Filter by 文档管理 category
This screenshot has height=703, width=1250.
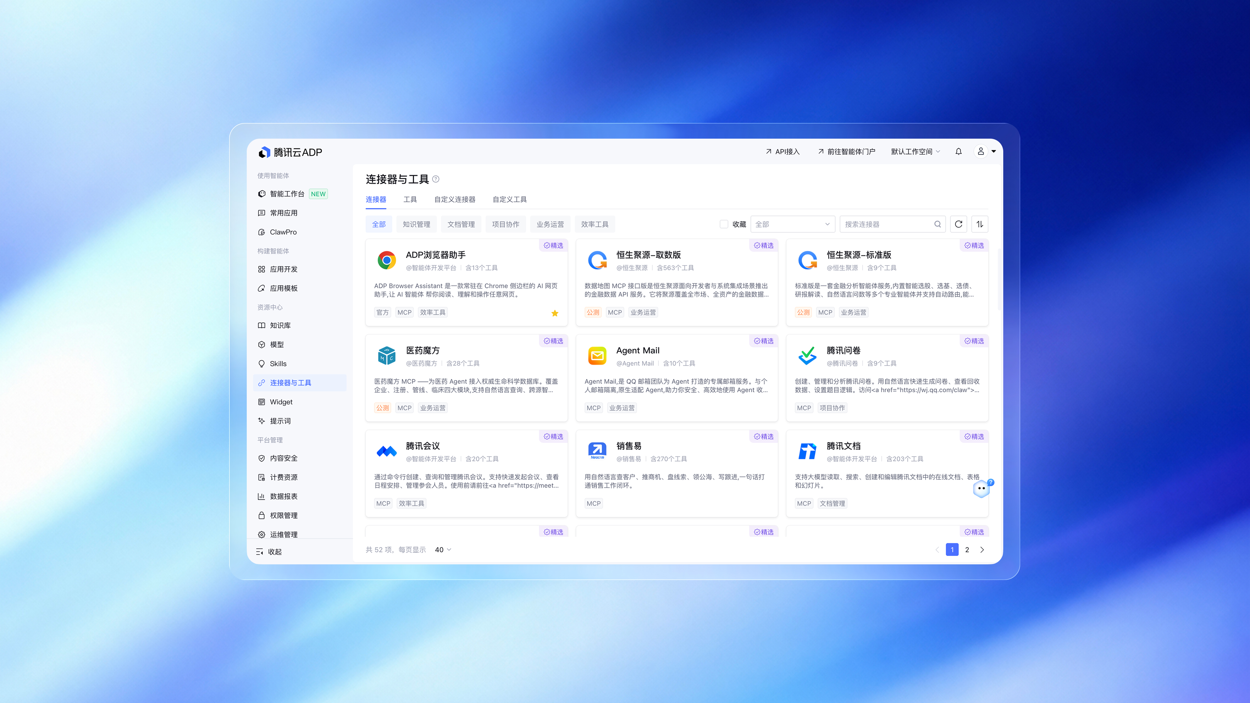461,224
